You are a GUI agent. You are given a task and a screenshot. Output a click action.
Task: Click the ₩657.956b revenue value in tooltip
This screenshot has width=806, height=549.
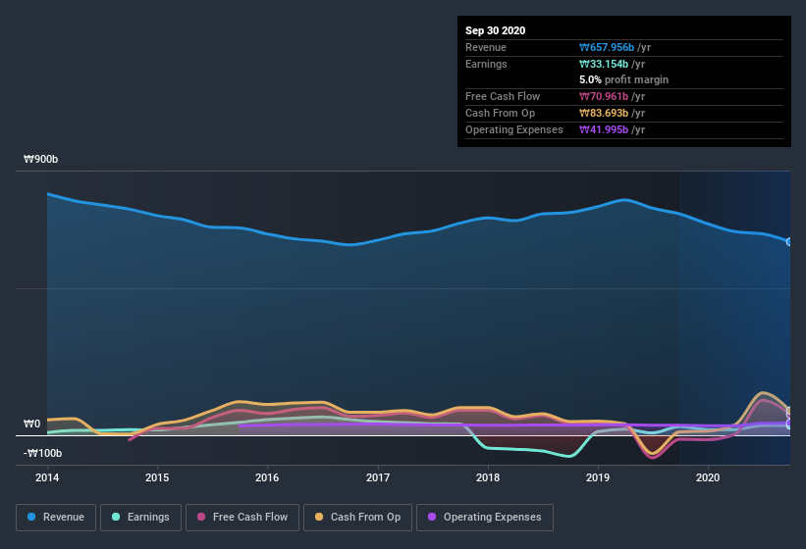614,47
